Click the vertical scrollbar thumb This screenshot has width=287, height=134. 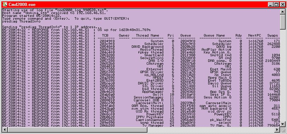tap(283, 21)
